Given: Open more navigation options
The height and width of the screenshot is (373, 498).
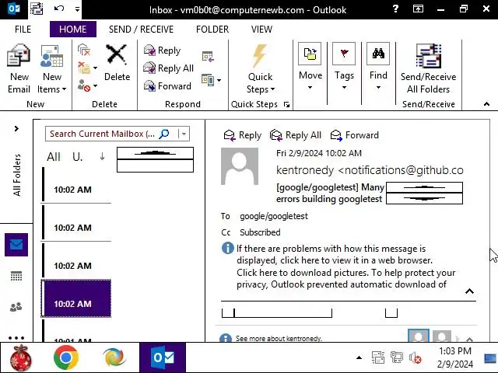Looking at the screenshot, I should (x=16, y=337).
